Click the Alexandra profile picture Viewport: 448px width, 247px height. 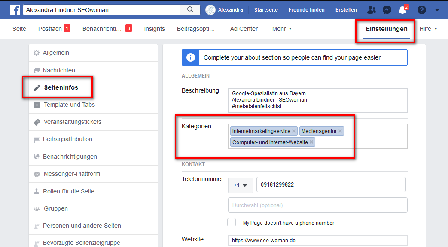click(210, 10)
